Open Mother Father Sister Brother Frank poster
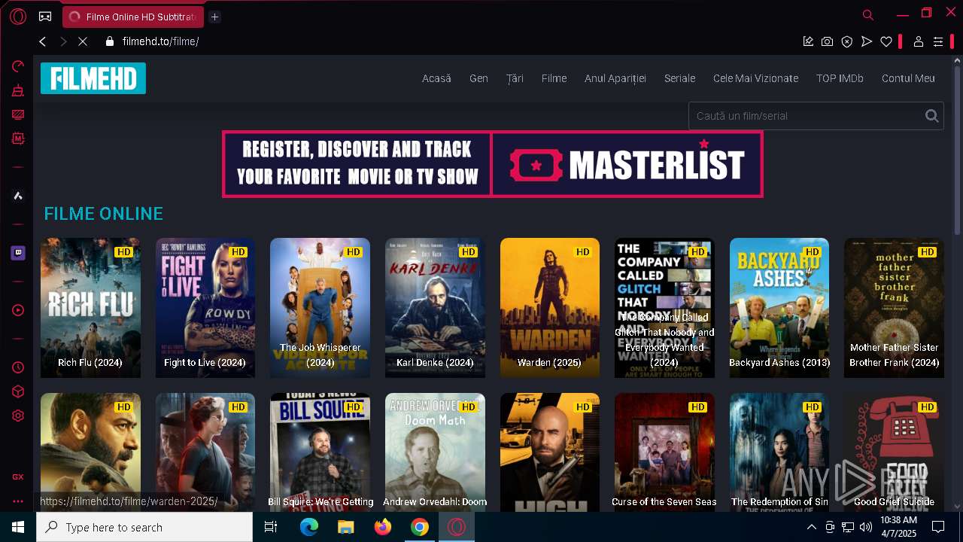 894,308
